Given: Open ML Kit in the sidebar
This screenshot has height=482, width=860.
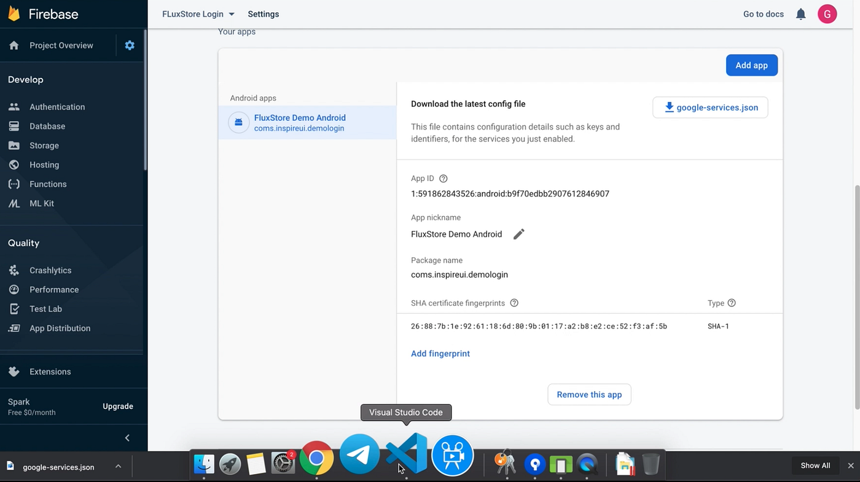Looking at the screenshot, I should point(42,203).
